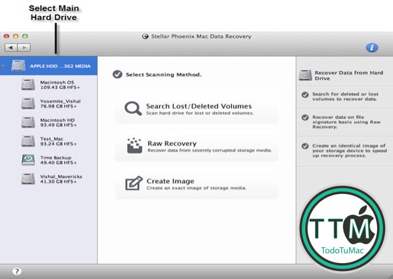Click the 'Create an identical image' description text
This screenshot has width=393, height=279.
tap(350, 151)
